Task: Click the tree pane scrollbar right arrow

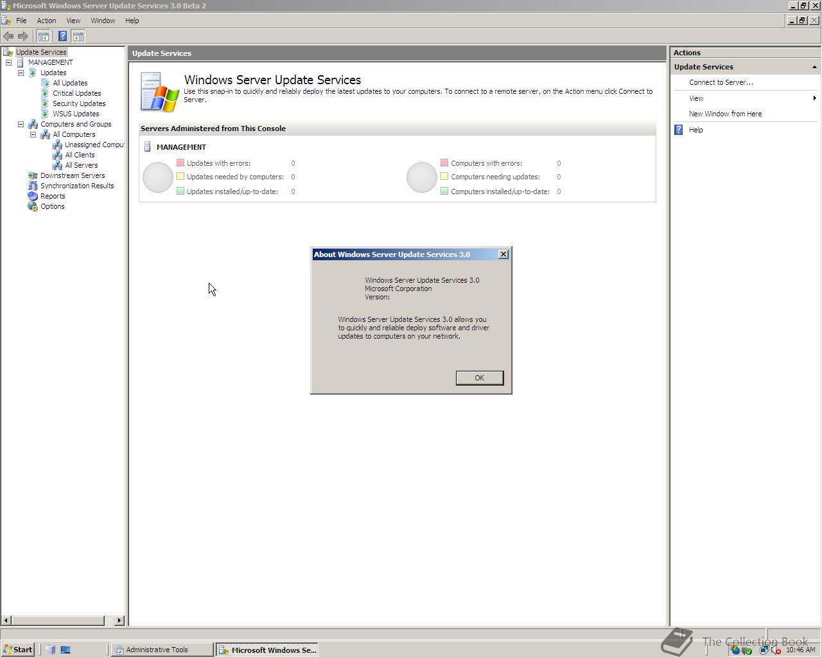Action: (119, 621)
